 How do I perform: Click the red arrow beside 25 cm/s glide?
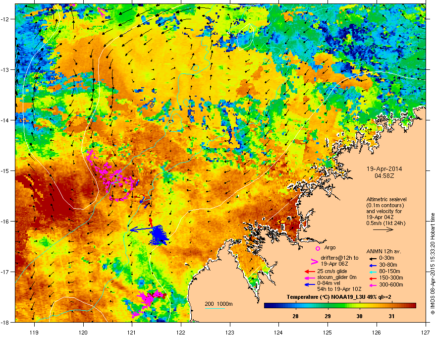pyautogui.click(x=310, y=272)
